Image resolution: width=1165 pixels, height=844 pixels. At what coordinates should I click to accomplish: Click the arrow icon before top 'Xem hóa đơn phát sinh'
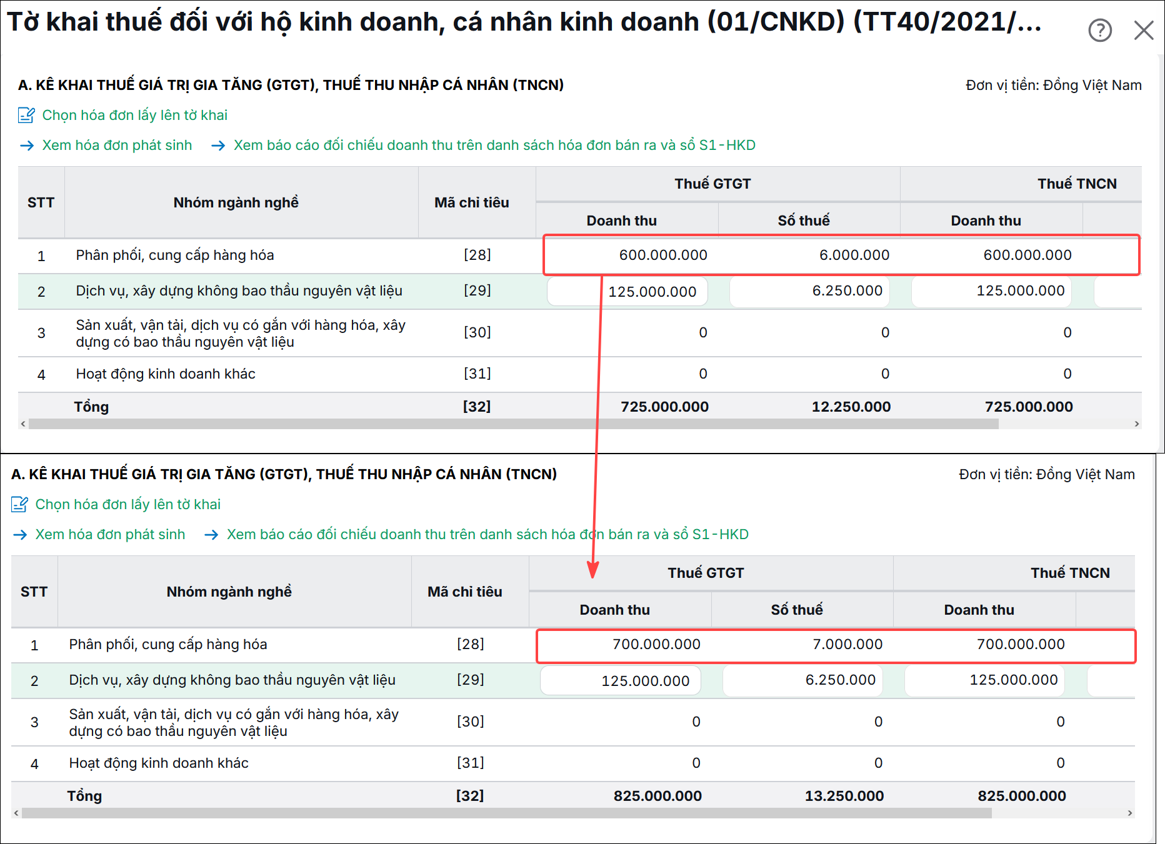click(27, 146)
